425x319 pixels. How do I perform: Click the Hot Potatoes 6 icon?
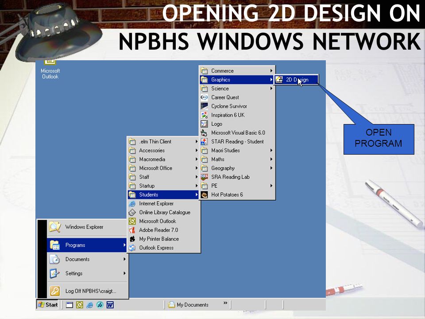coord(204,195)
